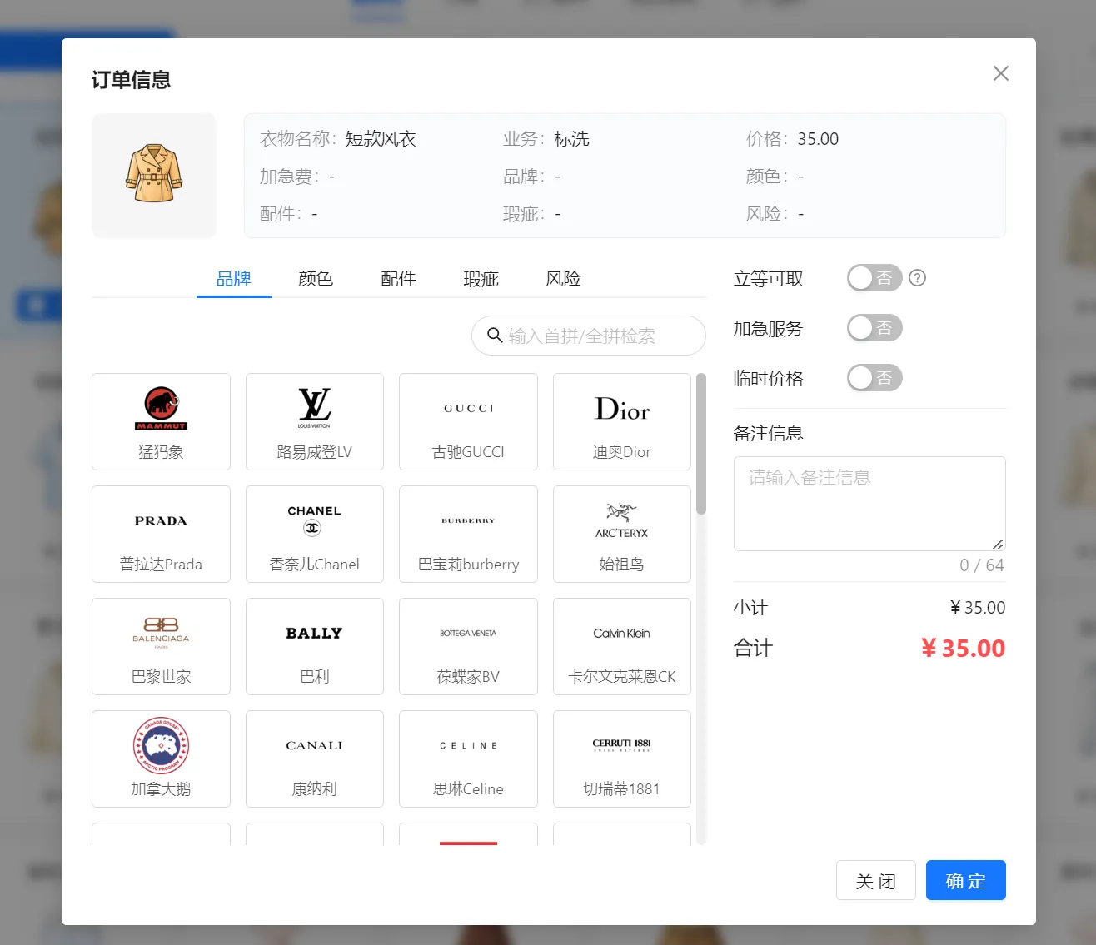Select the Calvin Klein brand card
1096x945 pixels.
[x=622, y=646]
